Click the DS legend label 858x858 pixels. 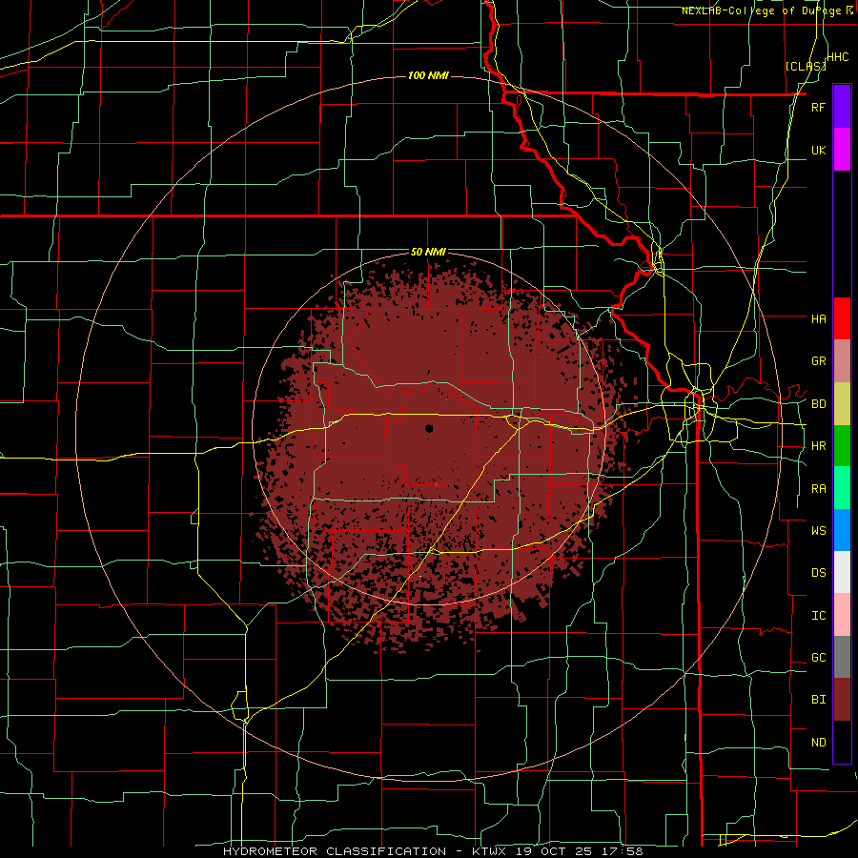point(818,573)
